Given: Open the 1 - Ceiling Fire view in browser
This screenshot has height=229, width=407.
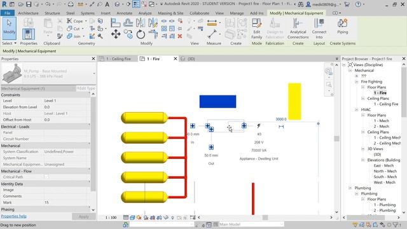Looking at the screenshot, I should click(386, 104).
